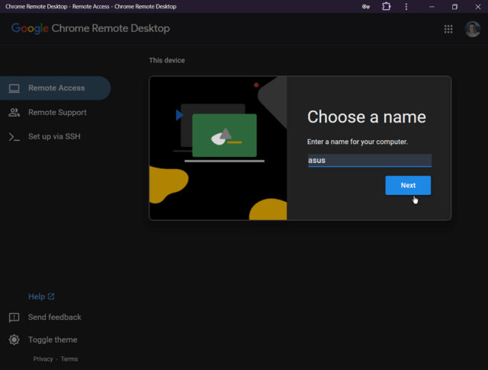Click the Chrome Remote Desktop header title
Image resolution: width=488 pixels, height=370 pixels.
(111, 29)
